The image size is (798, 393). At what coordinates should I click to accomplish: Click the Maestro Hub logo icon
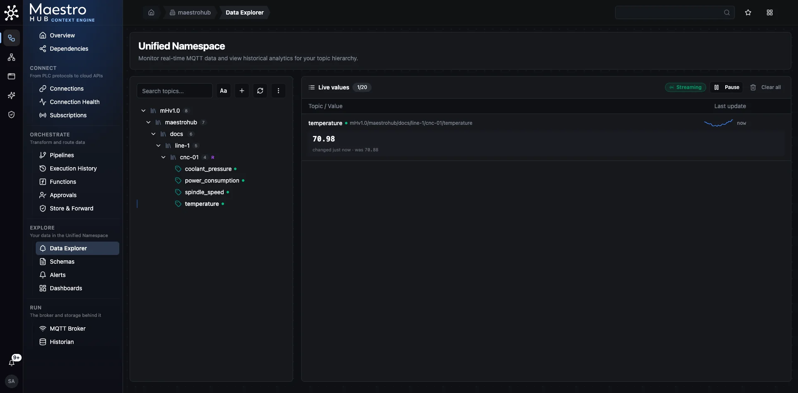(11, 13)
